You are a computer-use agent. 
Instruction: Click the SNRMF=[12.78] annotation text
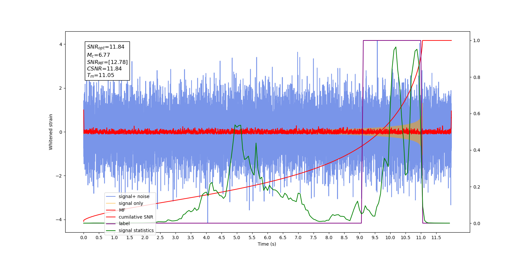click(107, 62)
